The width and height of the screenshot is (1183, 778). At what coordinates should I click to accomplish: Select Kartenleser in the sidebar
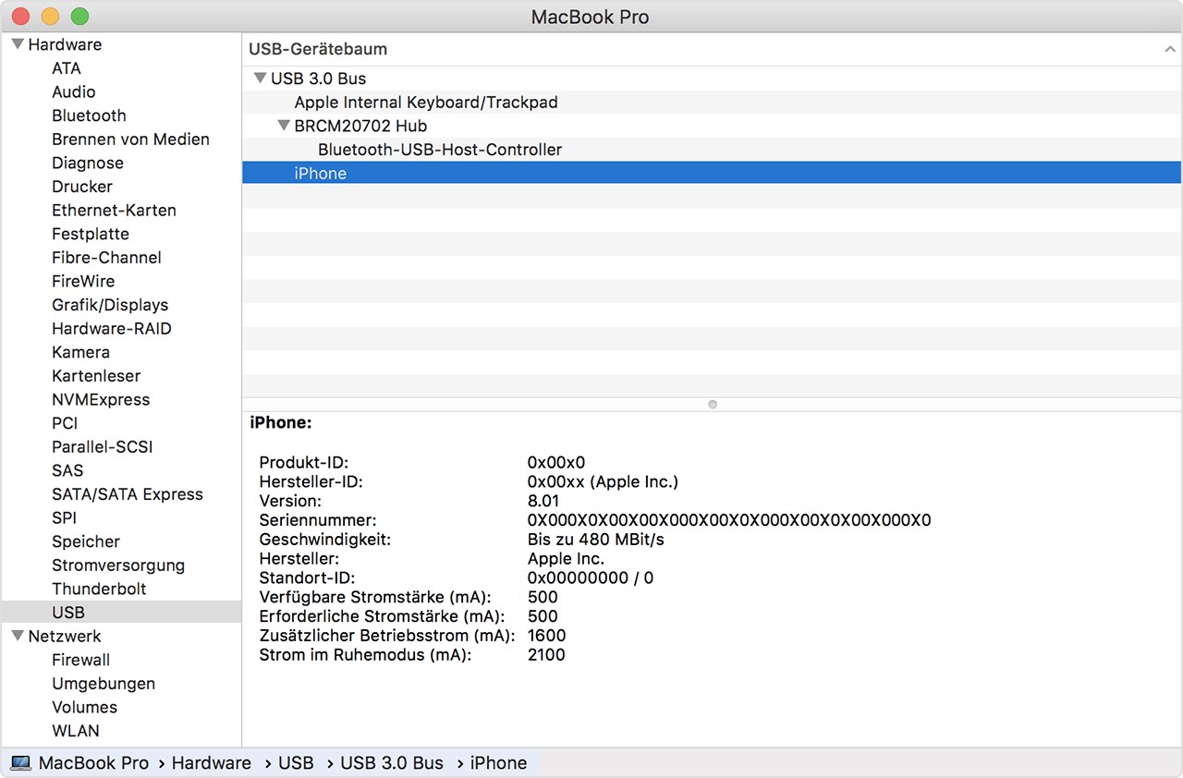[x=96, y=376]
